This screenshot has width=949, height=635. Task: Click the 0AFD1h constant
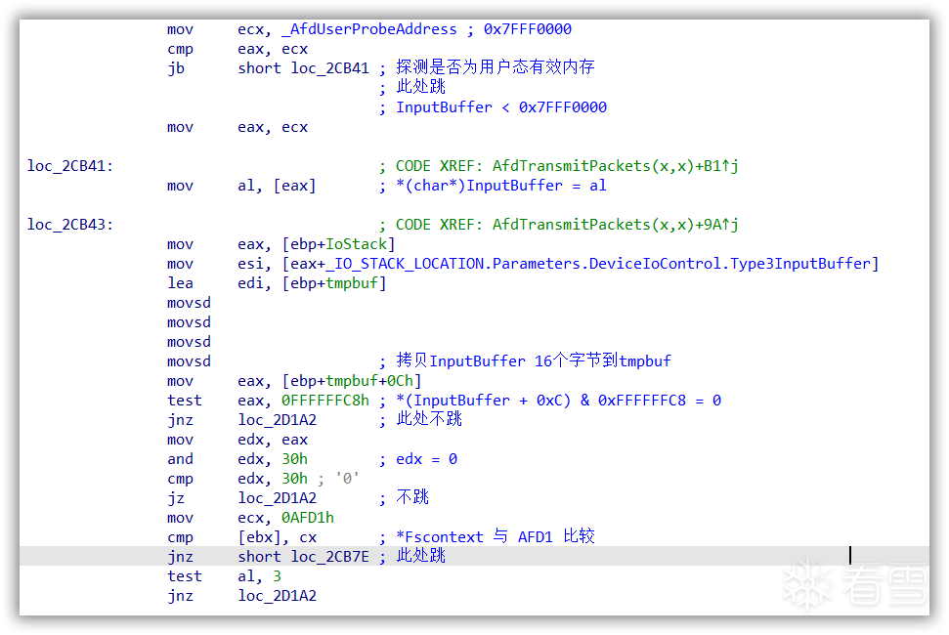coord(308,518)
